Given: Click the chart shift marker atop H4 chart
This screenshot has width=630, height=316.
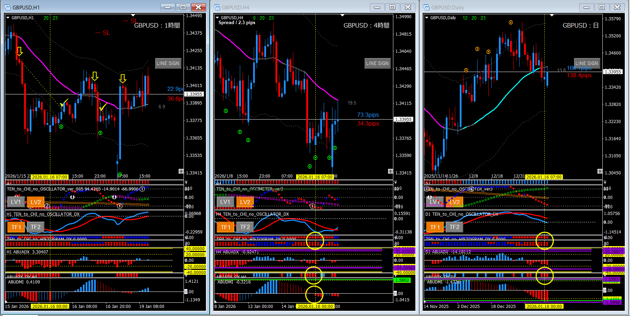Looking at the screenshot, I should [342, 15].
